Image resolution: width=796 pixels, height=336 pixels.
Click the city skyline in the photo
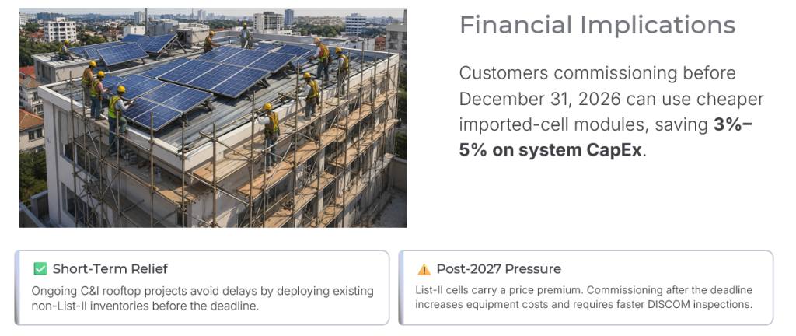(x=213, y=20)
